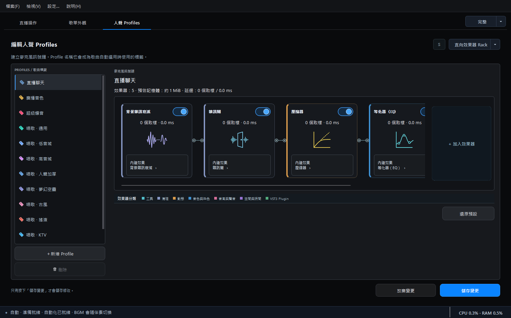The height and width of the screenshot is (318, 511).
Task: Select the 人聲 Profiles tab
Action: pyautogui.click(x=127, y=23)
